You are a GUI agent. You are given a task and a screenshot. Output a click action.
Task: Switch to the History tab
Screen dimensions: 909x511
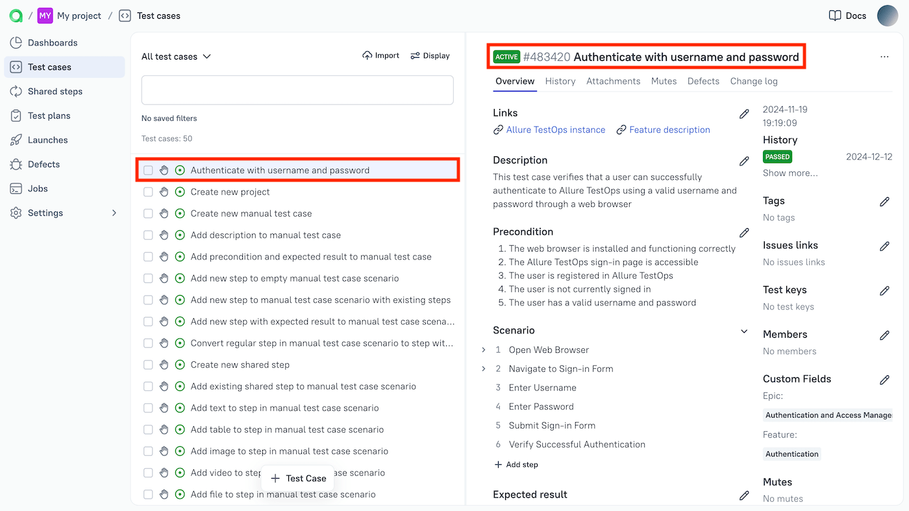click(x=560, y=81)
